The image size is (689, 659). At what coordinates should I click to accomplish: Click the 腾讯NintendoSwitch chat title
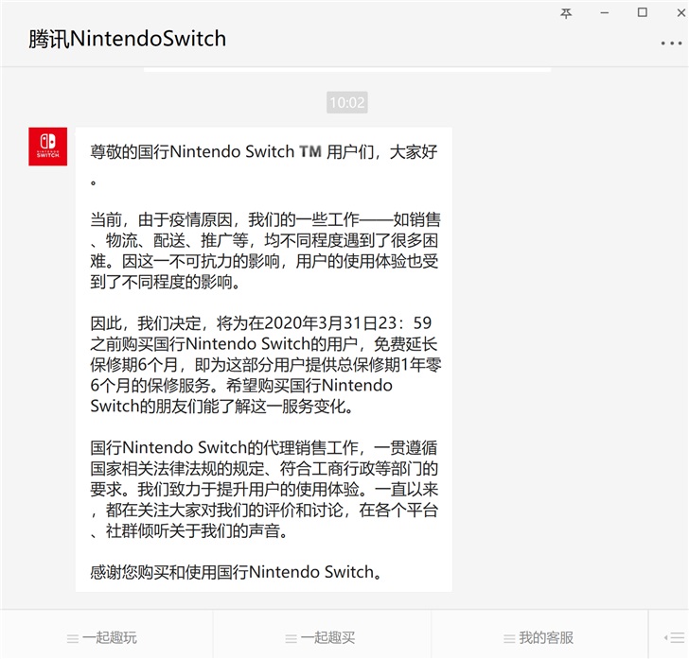[x=128, y=39]
